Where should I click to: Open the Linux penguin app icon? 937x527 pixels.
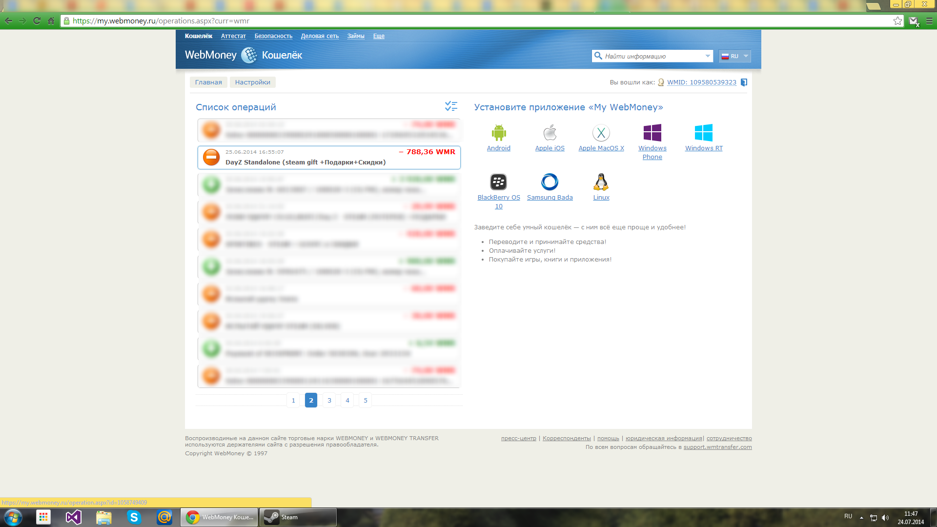601,182
